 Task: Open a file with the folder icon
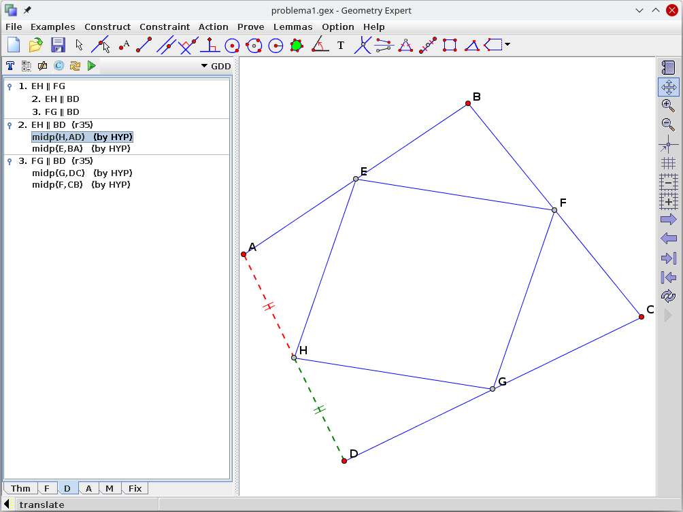[x=36, y=45]
